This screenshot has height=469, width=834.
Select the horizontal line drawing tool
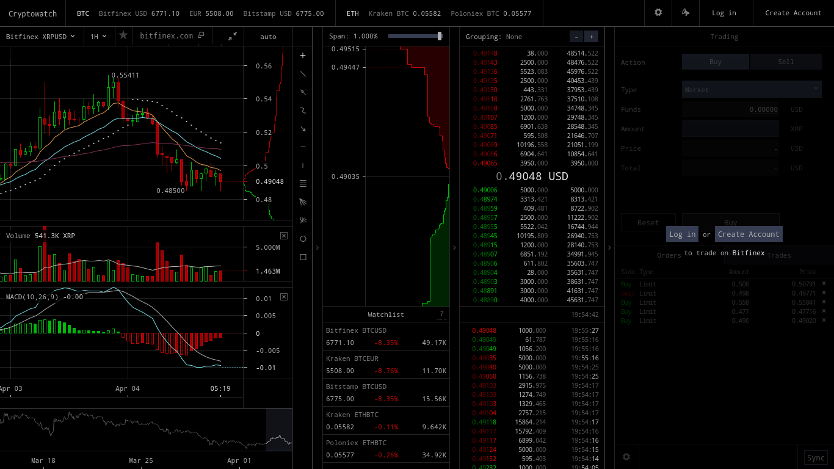[303, 147]
